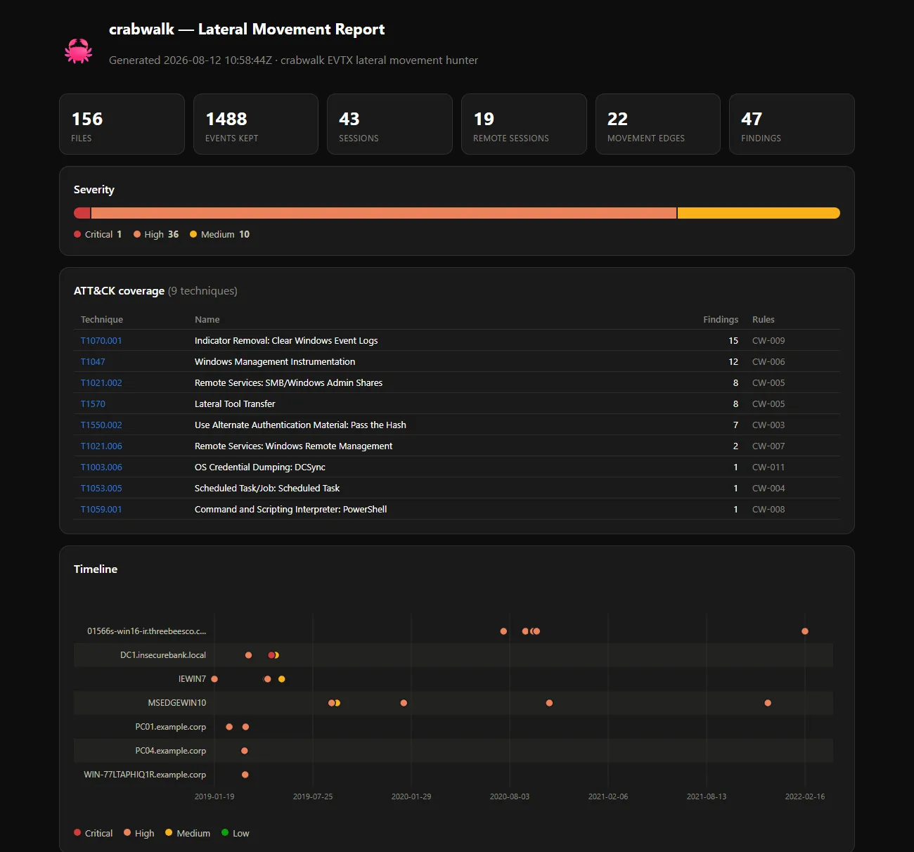Select the 1488 Events Kept card
The height and width of the screenshot is (852, 914).
point(256,124)
